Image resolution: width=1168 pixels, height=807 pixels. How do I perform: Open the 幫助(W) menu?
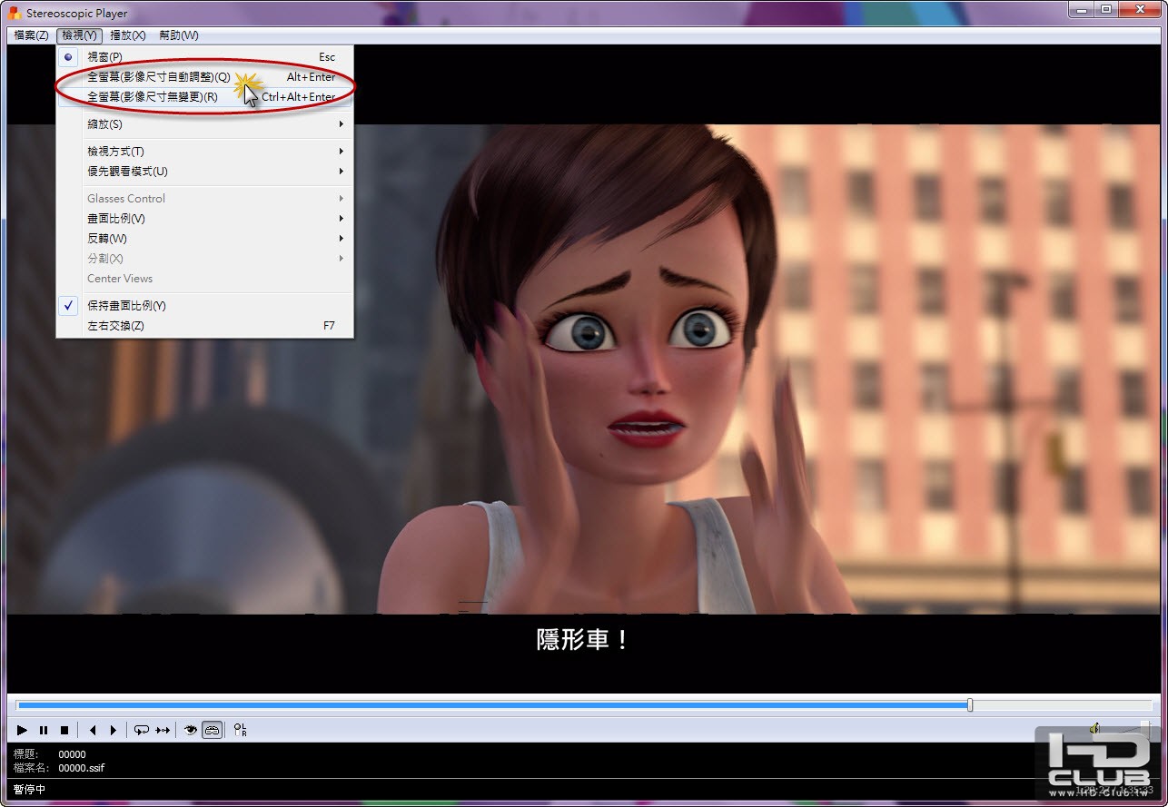tap(179, 35)
